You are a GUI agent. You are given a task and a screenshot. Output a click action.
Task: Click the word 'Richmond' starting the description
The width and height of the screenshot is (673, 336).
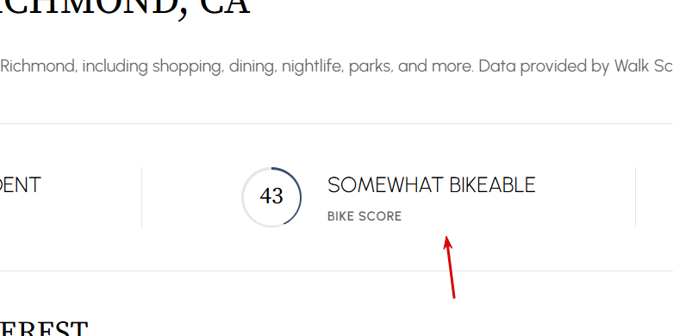pyautogui.click(x=39, y=66)
